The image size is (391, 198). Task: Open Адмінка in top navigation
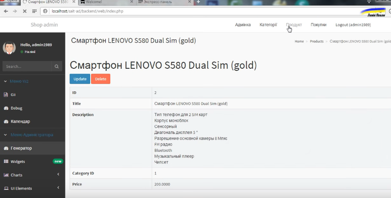[243, 25]
